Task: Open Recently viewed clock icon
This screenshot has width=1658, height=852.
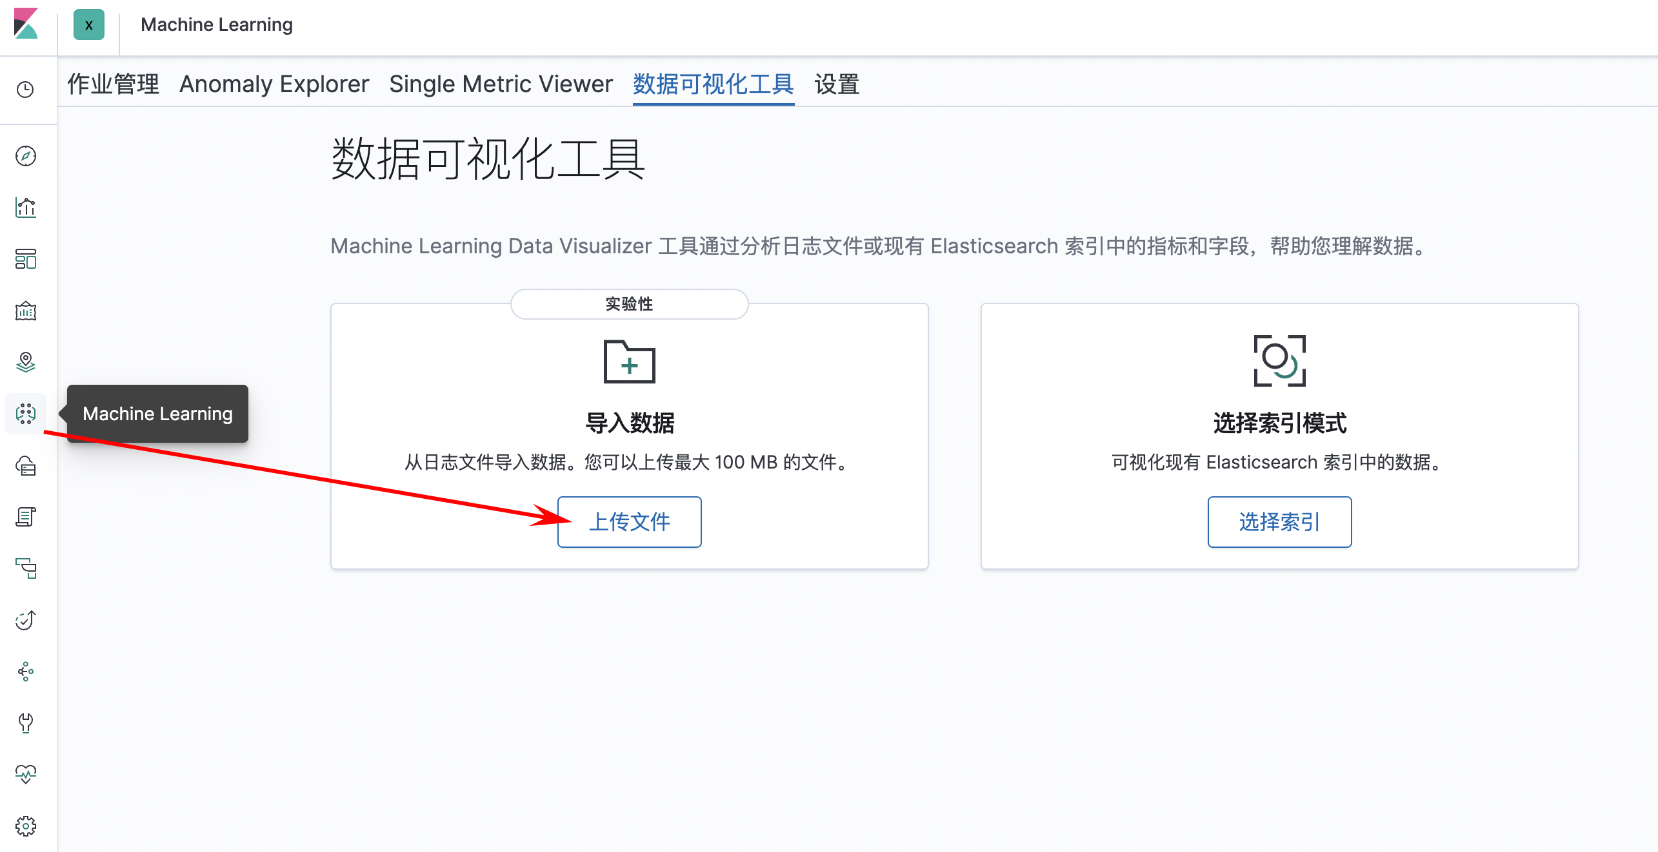Action: 25,90
